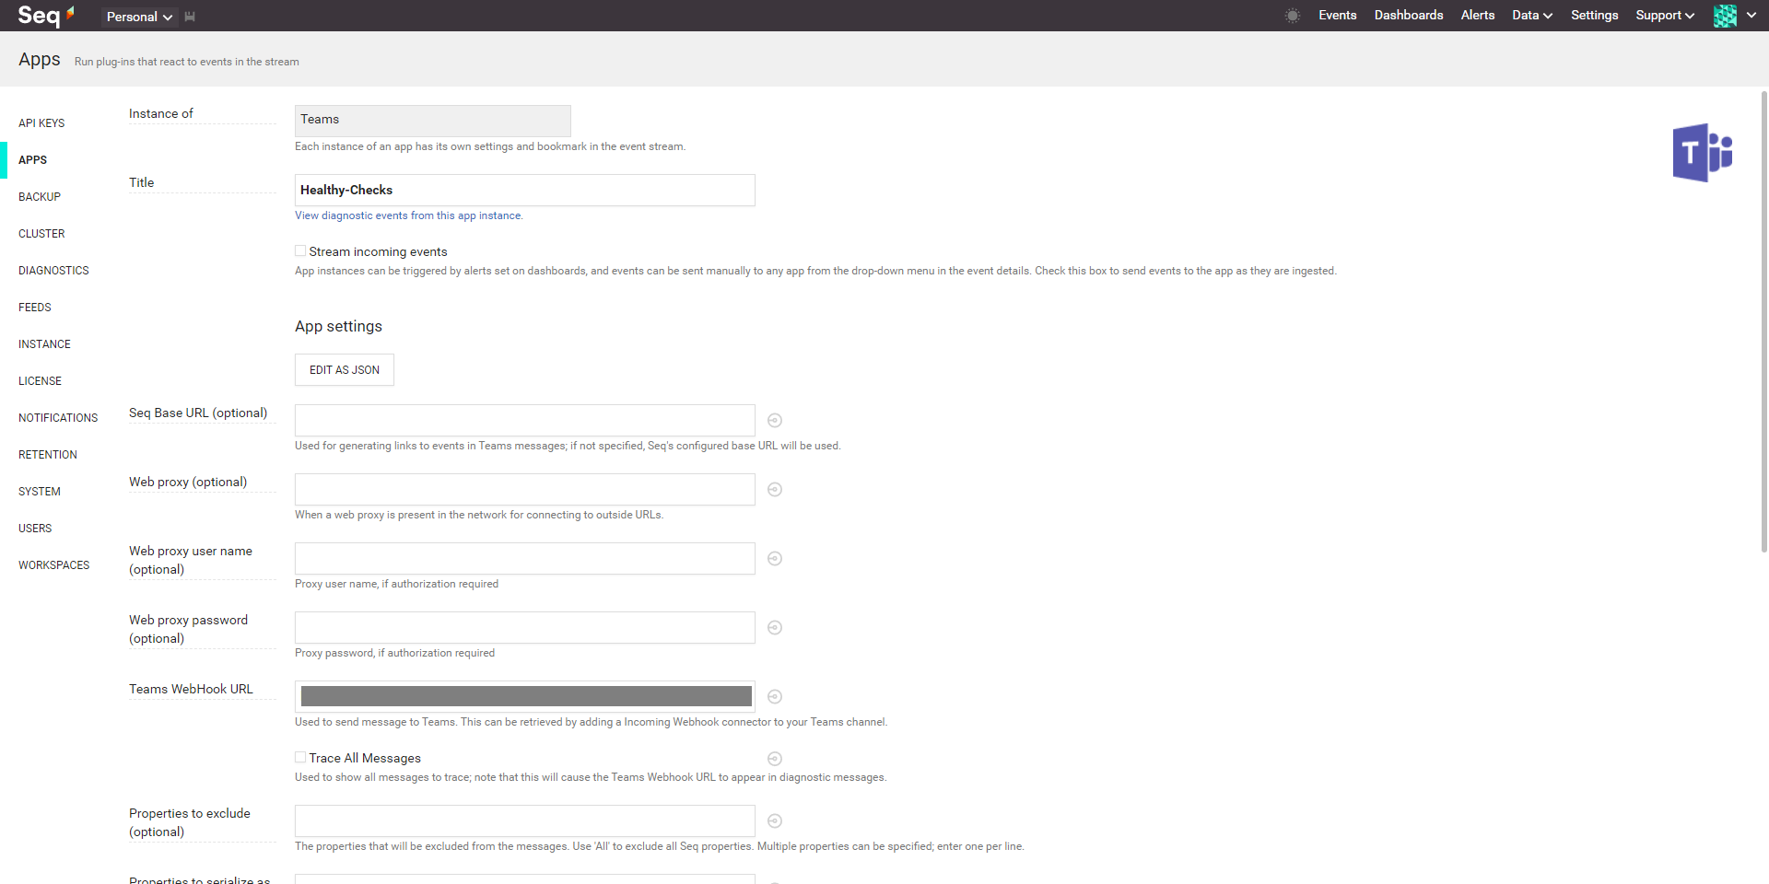Image resolution: width=1769 pixels, height=884 pixels.
Task: Click circle icon beside Web proxy password field
Action: tap(775, 628)
